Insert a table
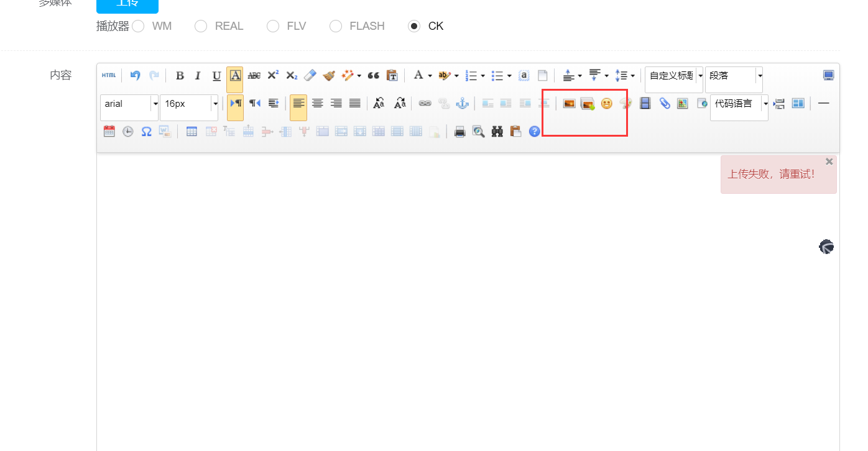 pyautogui.click(x=192, y=131)
